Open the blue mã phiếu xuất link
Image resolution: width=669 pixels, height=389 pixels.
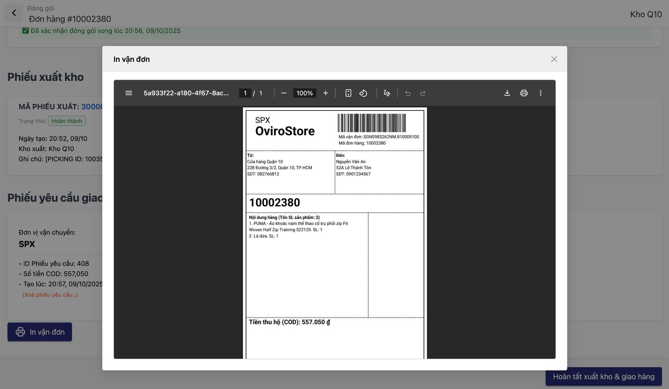tap(92, 107)
